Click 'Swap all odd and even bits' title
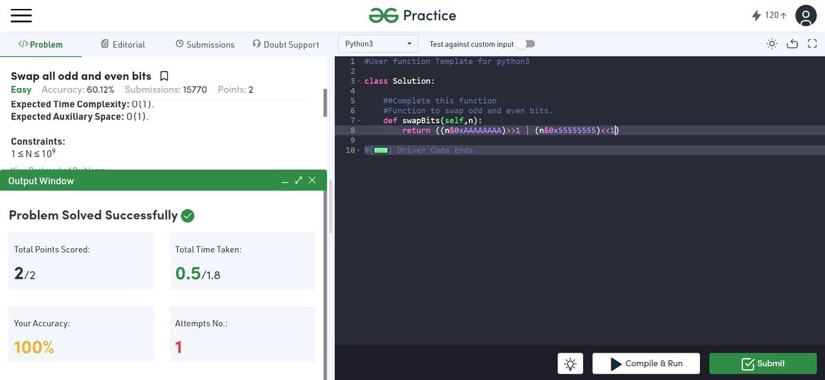The image size is (825, 380). [81, 76]
